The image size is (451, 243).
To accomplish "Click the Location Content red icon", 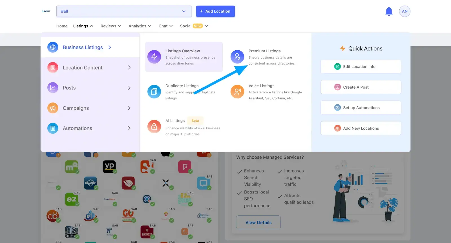I will point(53,67).
